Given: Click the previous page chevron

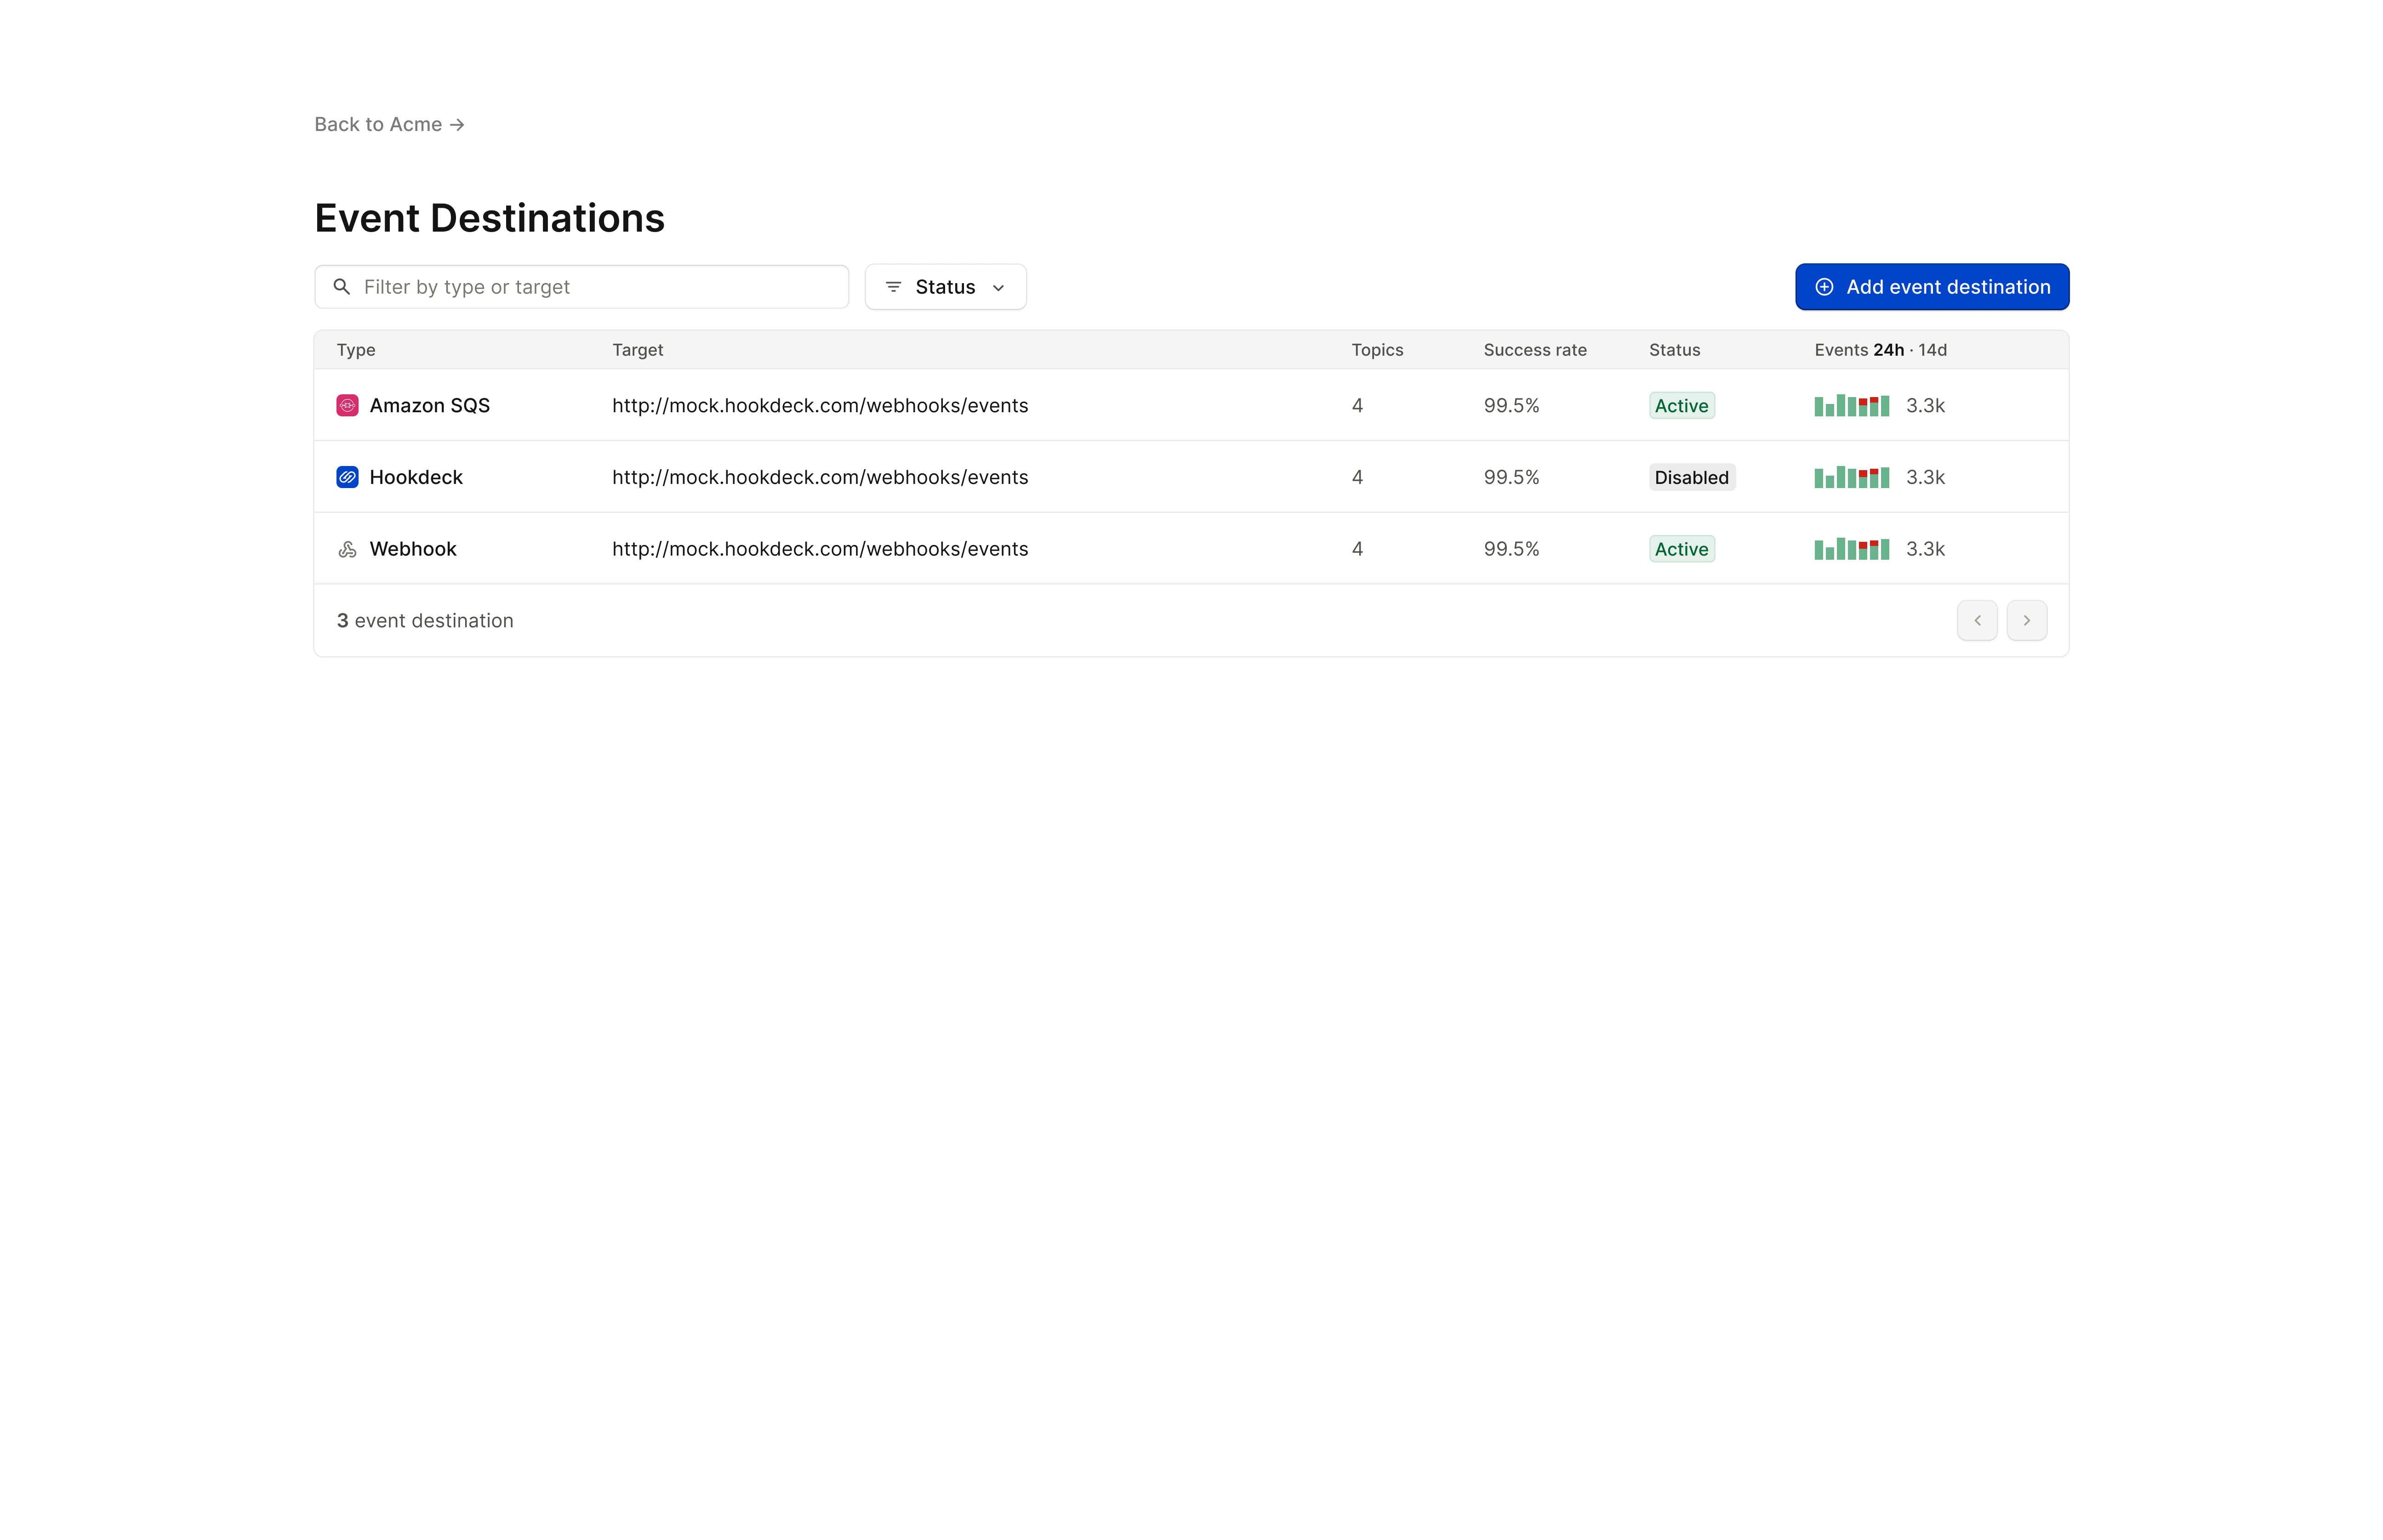Looking at the screenshot, I should (x=1977, y=620).
